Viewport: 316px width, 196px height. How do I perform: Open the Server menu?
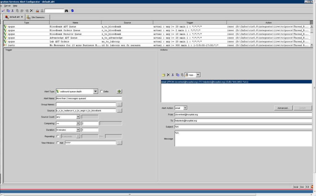point(7,6)
